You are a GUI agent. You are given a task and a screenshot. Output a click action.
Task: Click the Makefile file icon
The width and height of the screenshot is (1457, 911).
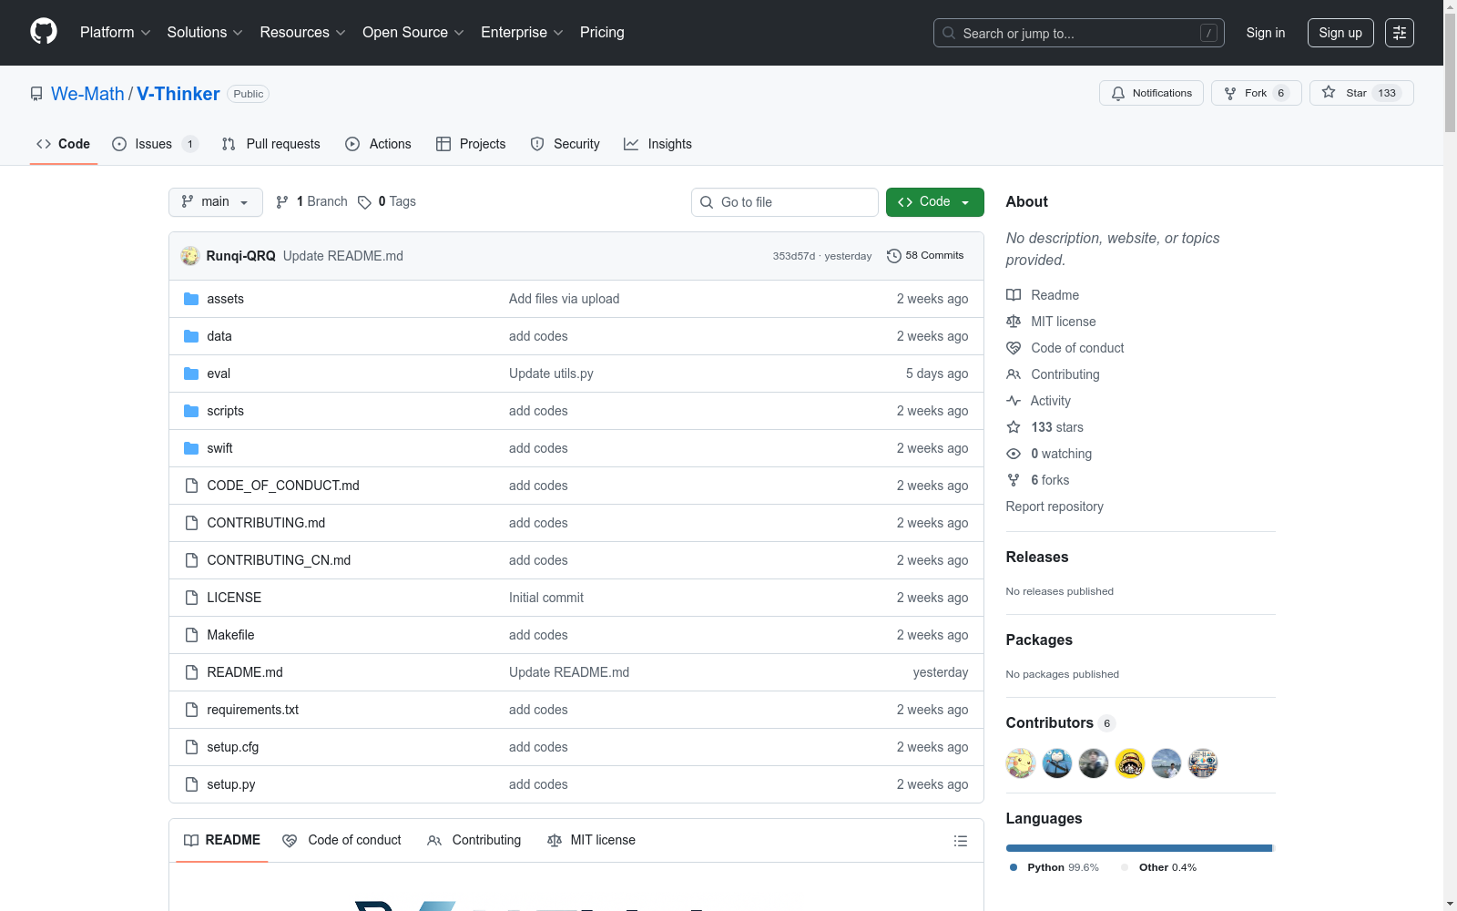pyautogui.click(x=191, y=635)
